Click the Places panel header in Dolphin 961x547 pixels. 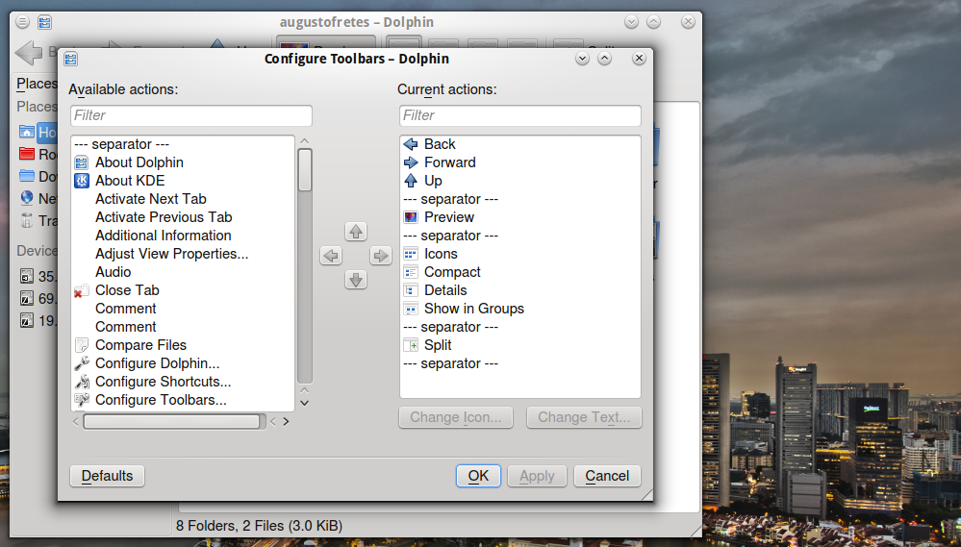click(x=37, y=84)
